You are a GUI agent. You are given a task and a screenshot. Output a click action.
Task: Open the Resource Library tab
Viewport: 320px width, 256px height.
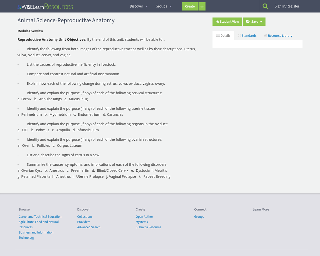coord(278,35)
